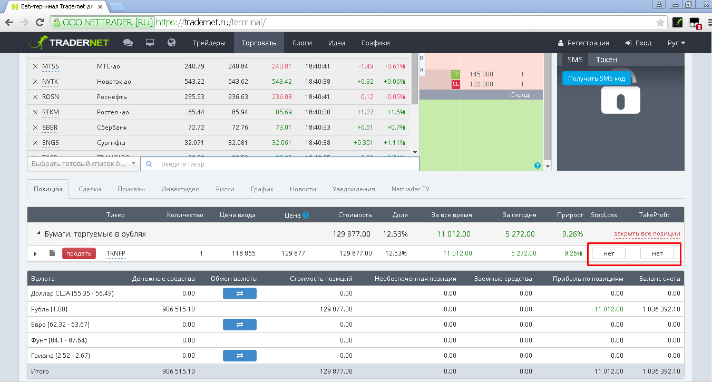This screenshot has width=712, height=382.
Task: Open the Вход login link
Action: (638, 43)
